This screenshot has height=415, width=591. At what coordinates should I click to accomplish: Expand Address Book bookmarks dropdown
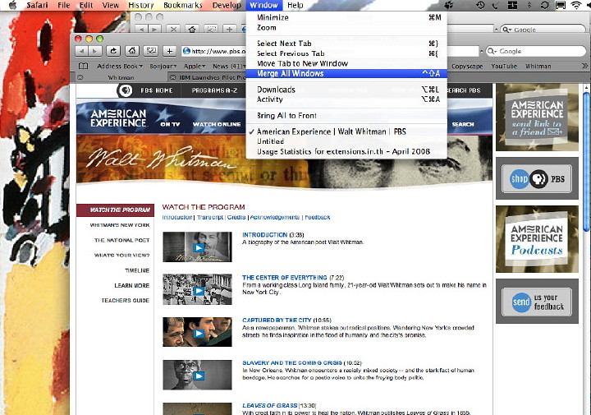point(120,66)
